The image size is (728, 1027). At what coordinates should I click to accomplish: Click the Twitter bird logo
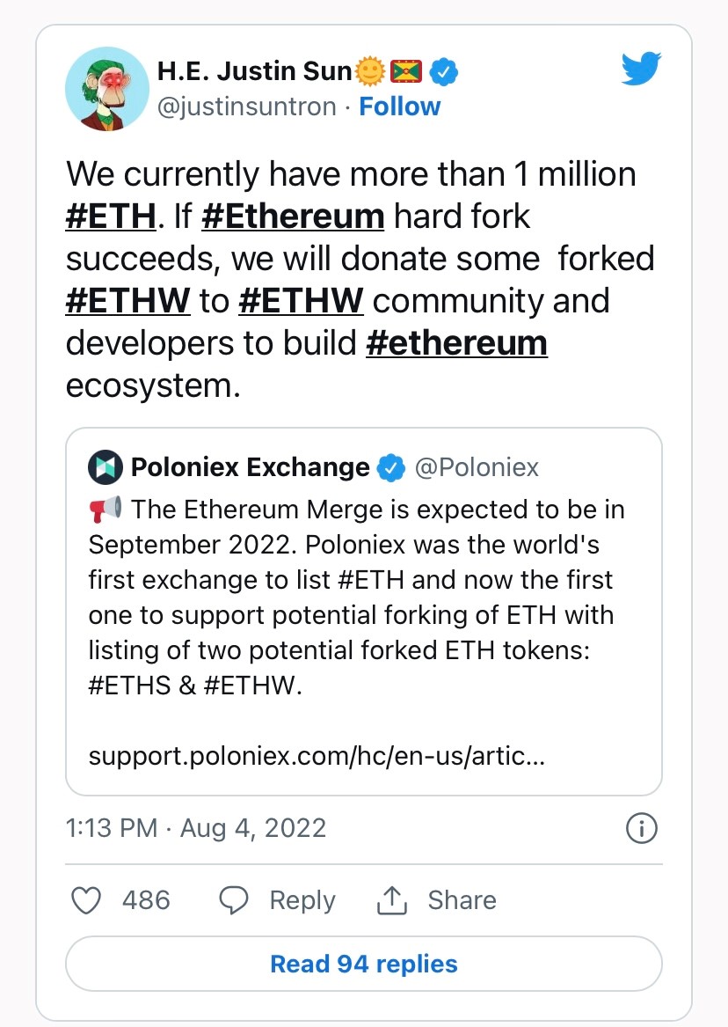pyautogui.click(x=641, y=69)
